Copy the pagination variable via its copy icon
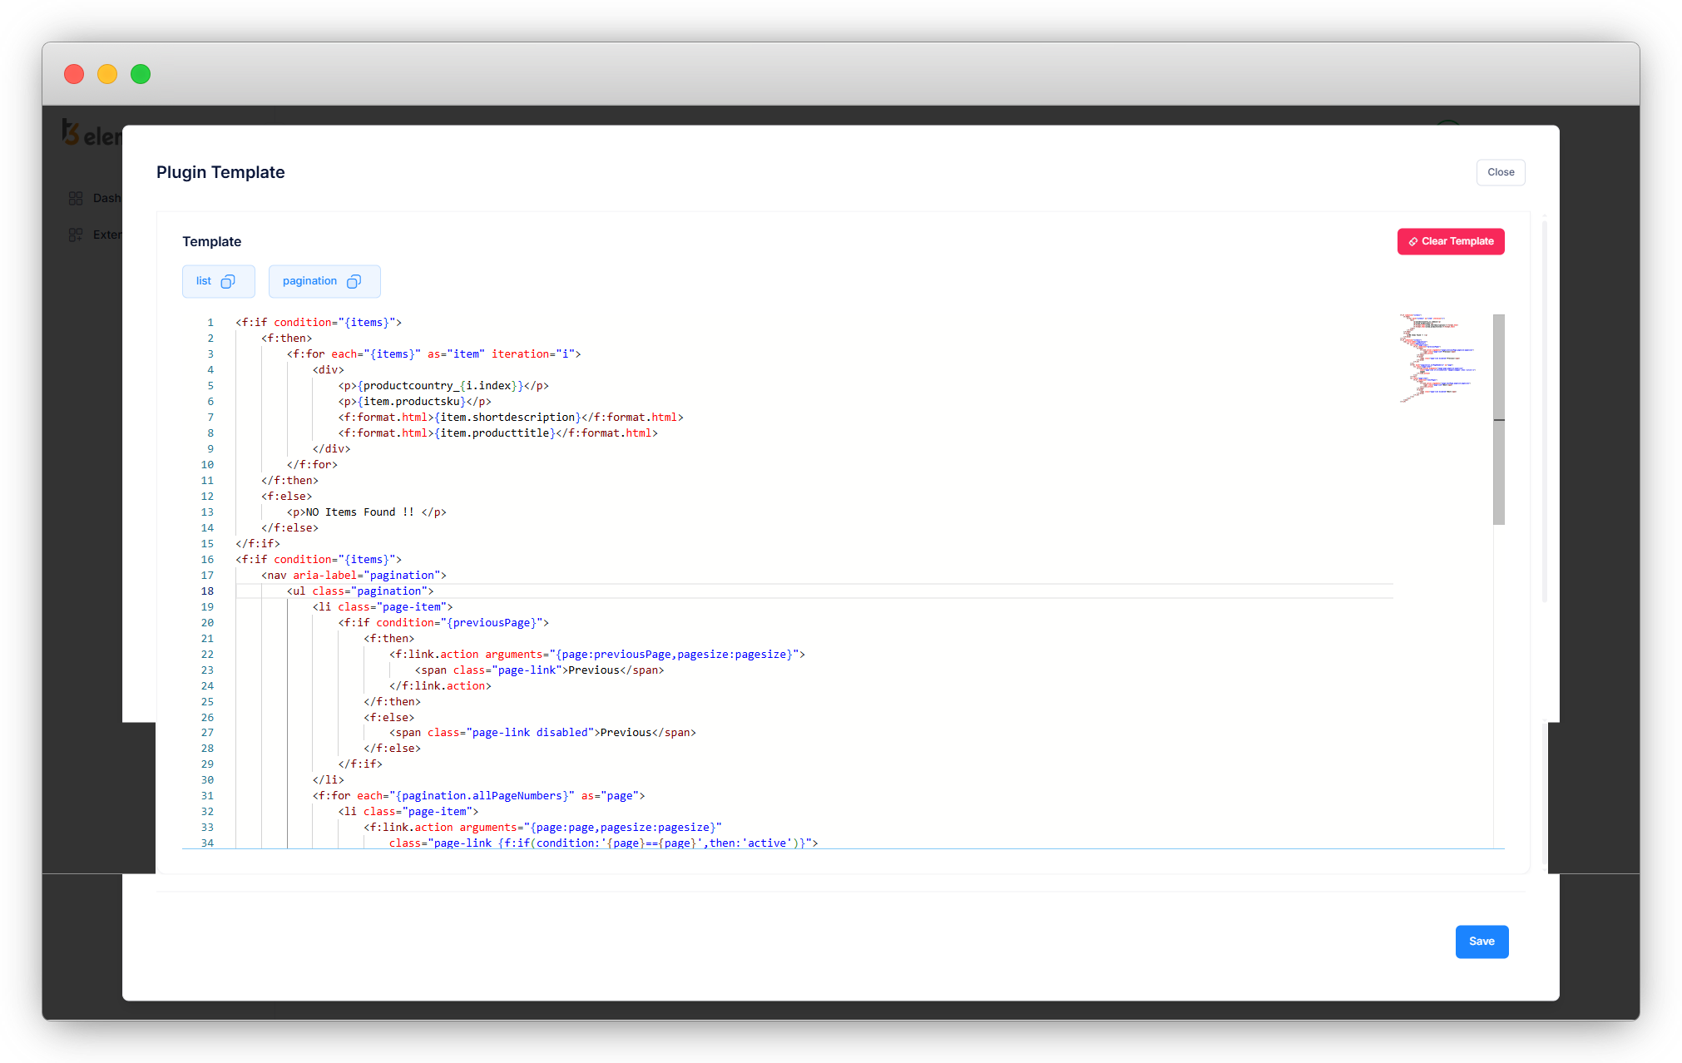Screen dimensions: 1682x1063 (354, 281)
